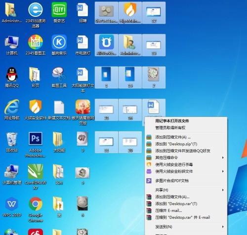Select the image file named 13

click(x=154, y=44)
